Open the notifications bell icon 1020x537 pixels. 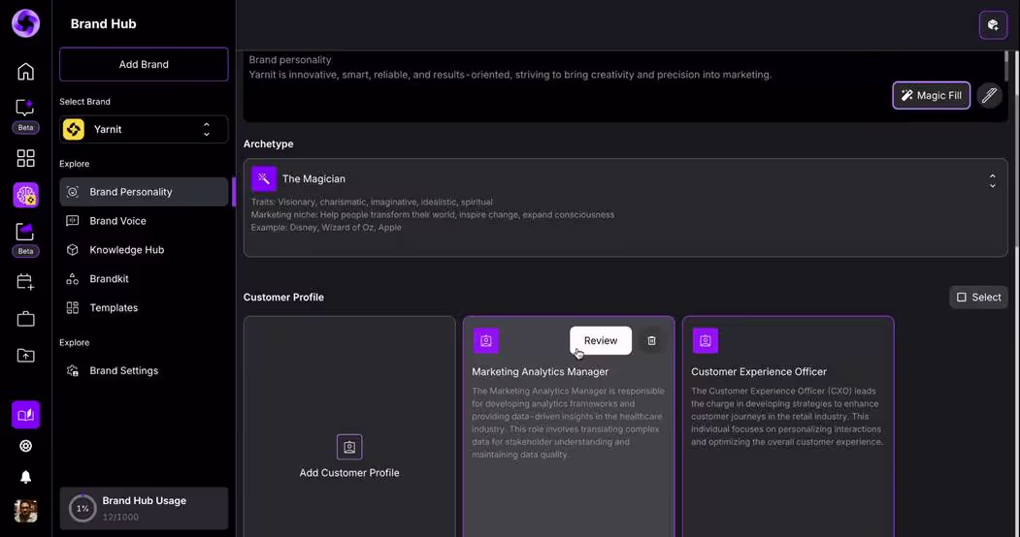[25, 477]
